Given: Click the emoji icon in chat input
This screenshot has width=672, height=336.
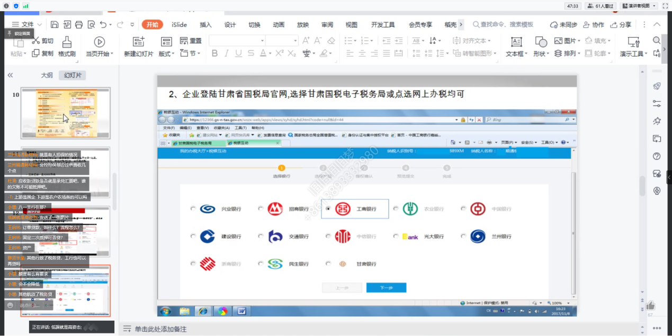Looking at the screenshot, I should click(x=10, y=305).
